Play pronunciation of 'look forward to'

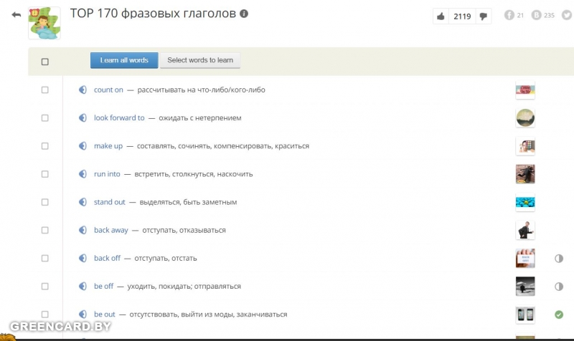pyautogui.click(x=83, y=118)
